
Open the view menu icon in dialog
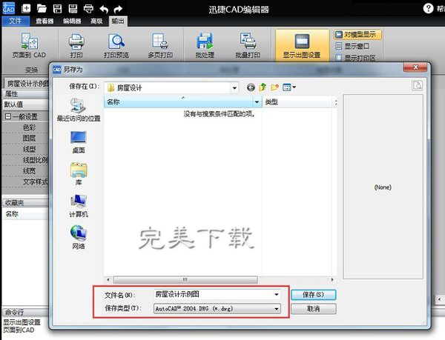(289, 87)
